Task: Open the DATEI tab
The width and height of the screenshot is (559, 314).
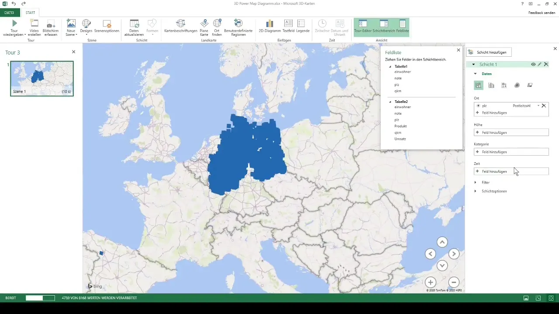Action: [x=10, y=13]
